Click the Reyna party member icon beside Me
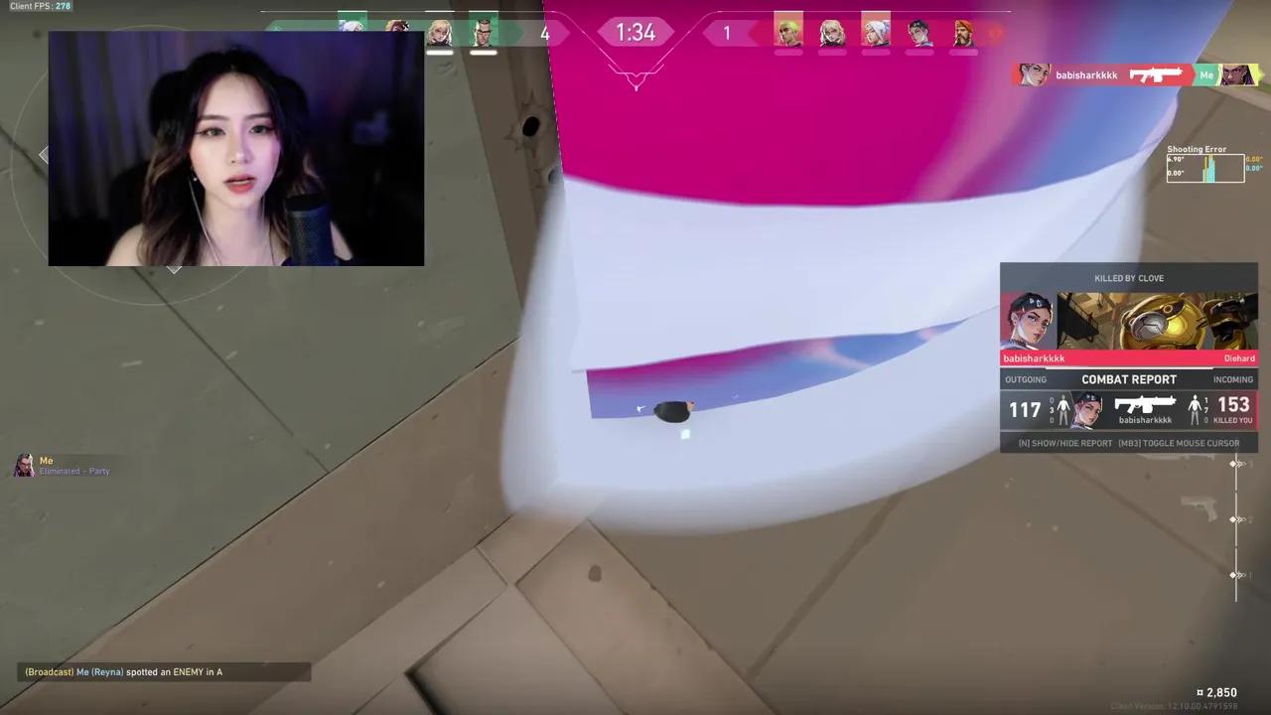 click(24, 465)
